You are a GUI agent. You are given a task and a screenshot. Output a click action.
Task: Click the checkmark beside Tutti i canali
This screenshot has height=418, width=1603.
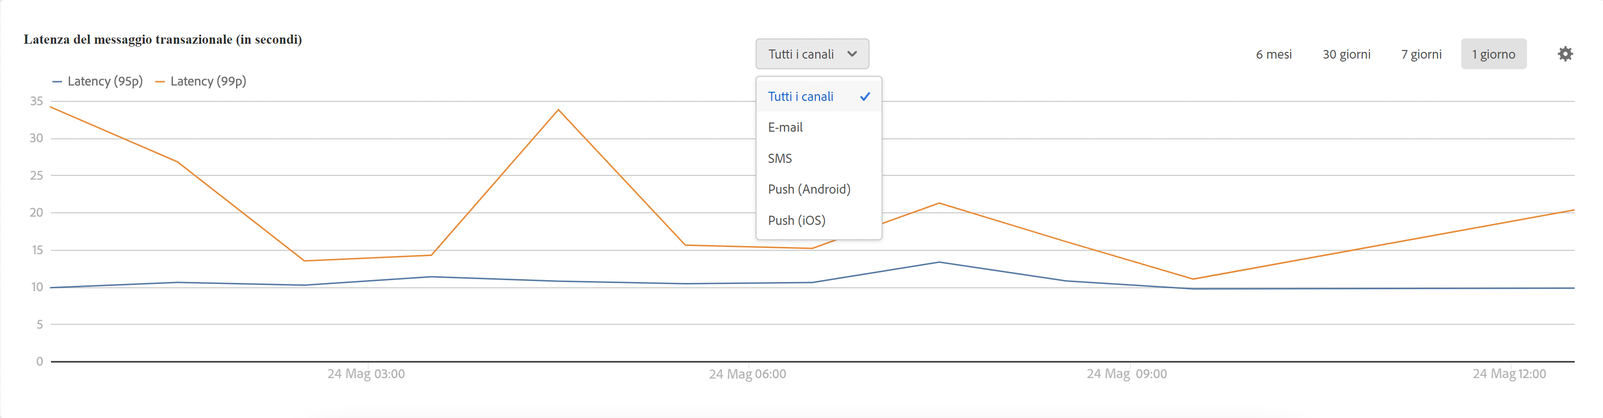[x=865, y=97]
